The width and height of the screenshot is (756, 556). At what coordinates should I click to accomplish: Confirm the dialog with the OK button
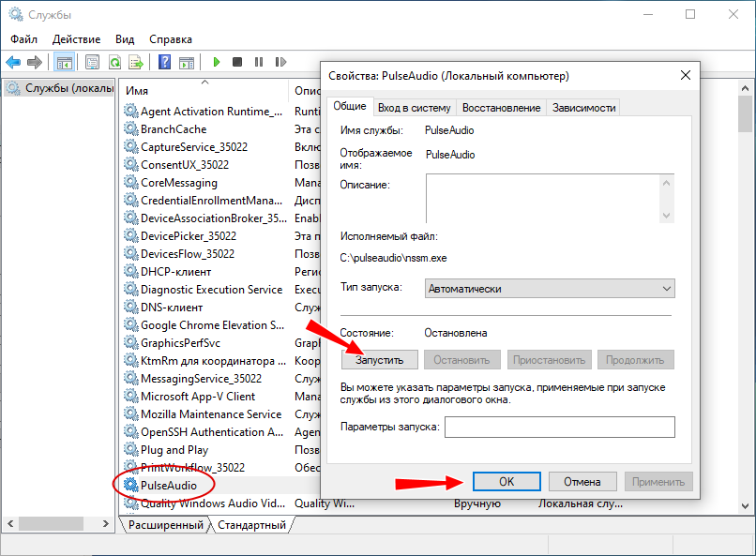506,482
